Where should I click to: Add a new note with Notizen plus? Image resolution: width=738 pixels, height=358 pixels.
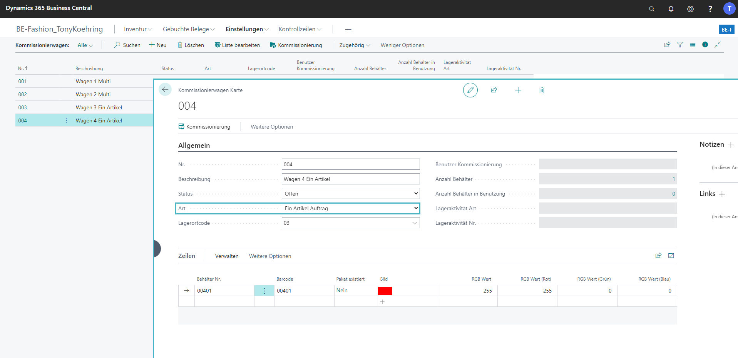coord(731,145)
